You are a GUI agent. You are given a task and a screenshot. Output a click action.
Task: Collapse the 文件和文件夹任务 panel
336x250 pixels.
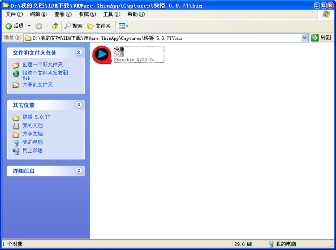pyautogui.click(x=79, y=52)
